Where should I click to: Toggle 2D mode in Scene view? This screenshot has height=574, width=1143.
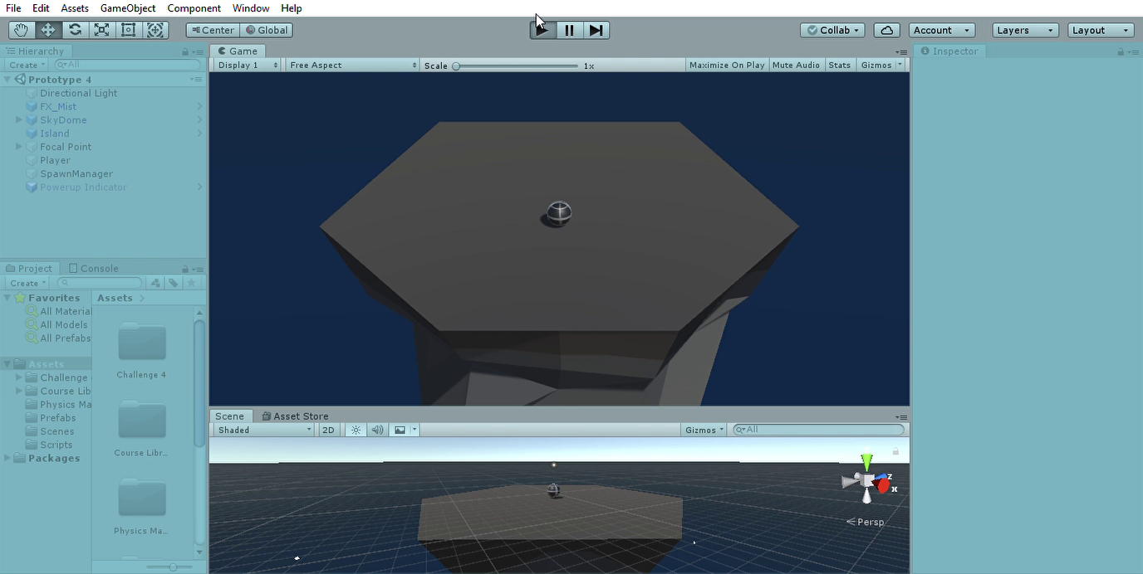click(x=328, y=430)
